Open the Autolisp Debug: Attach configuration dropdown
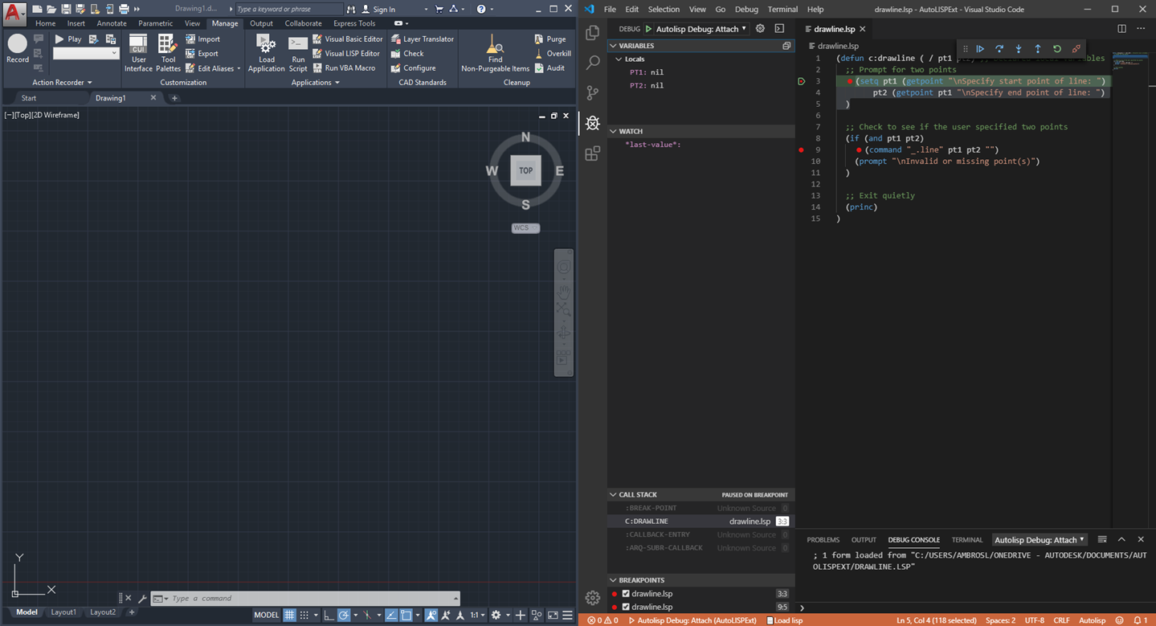1156x626 pixels. (x=702, y=29)
